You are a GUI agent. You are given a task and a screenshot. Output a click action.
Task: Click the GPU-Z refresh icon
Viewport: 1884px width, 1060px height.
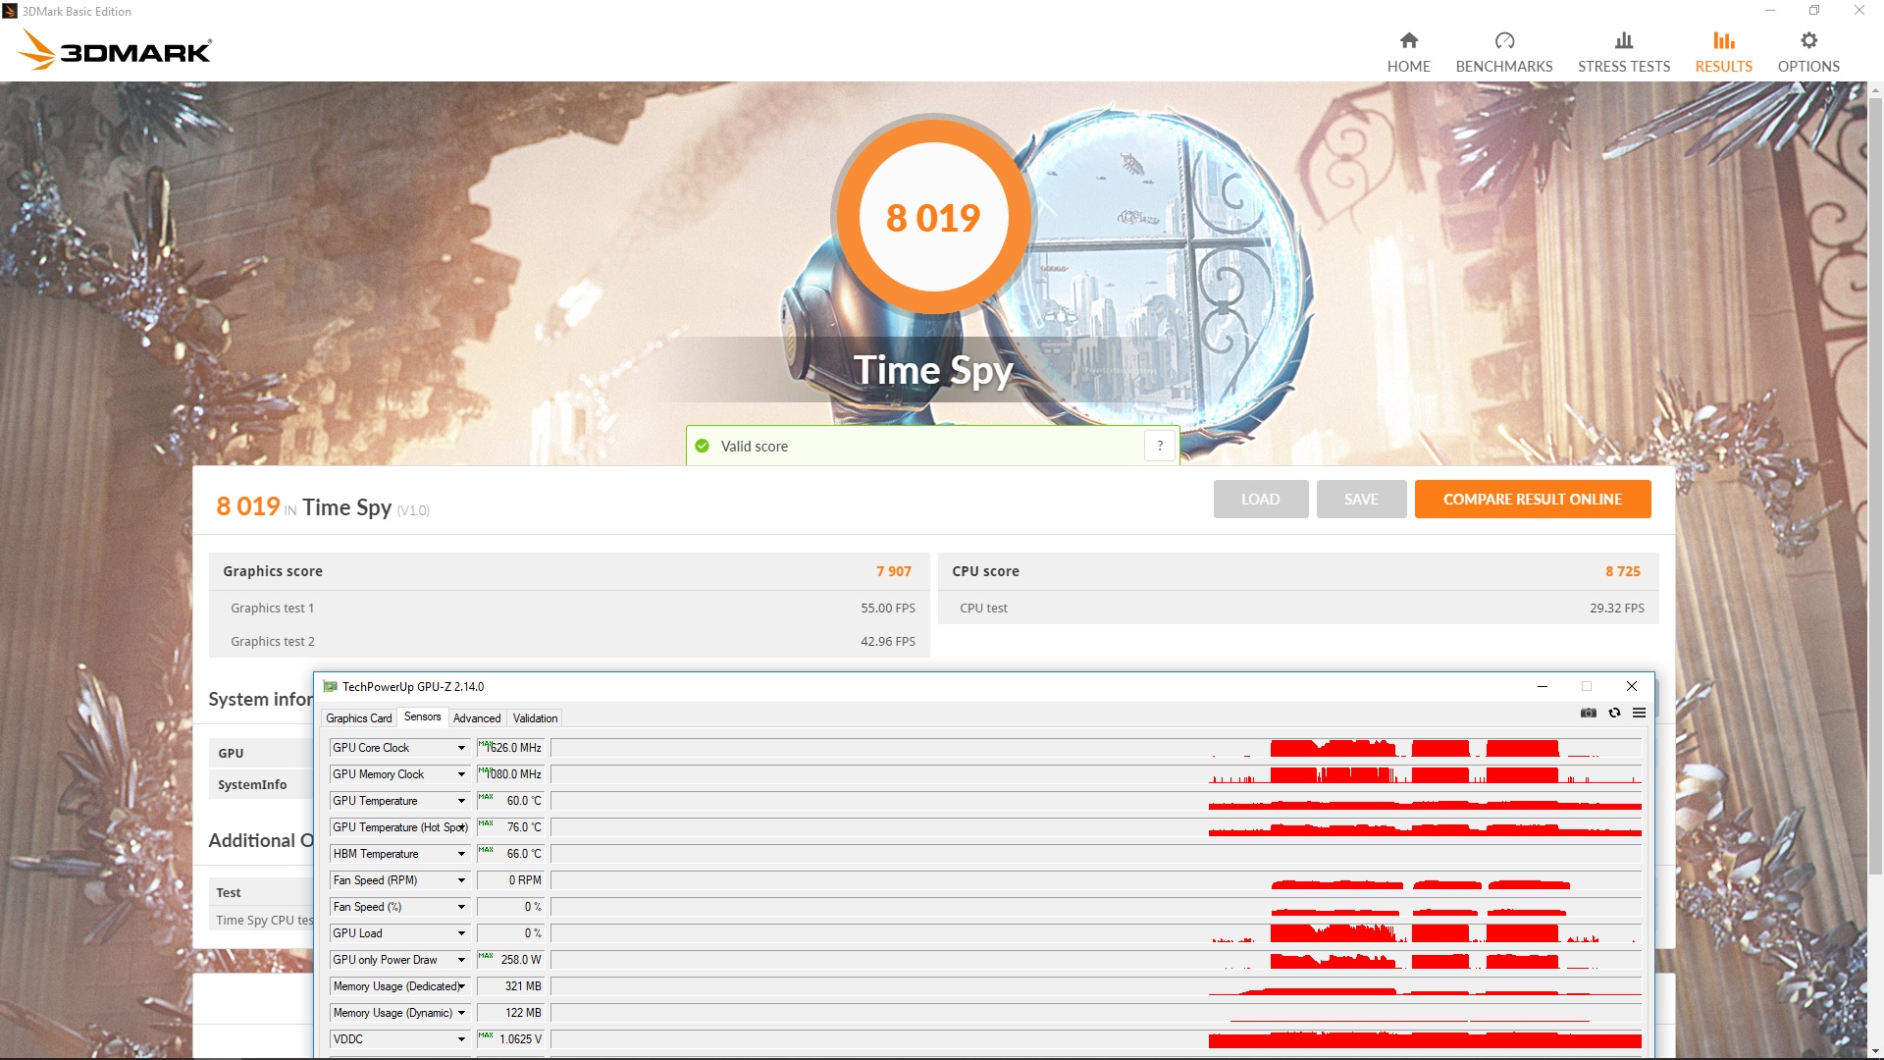[x=1614, y=713]
